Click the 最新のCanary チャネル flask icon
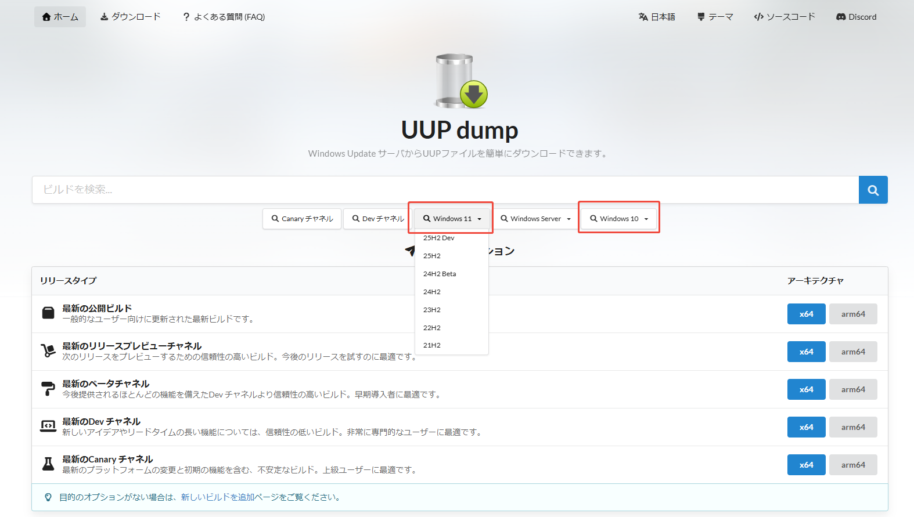The image size is (914, 517). [48, 464]
